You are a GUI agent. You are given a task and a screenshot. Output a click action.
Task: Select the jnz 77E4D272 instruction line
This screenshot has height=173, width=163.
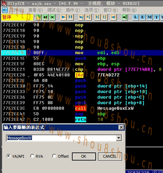click(x=82, y=75)
